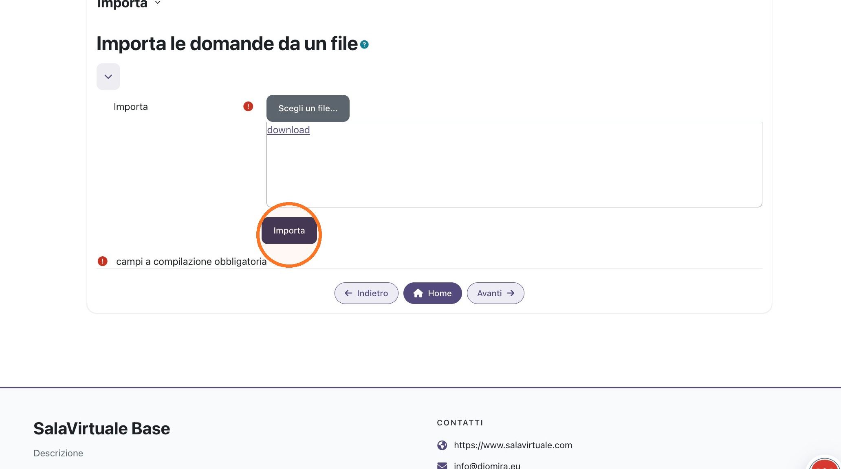The height and width of the screenshot is (469, 841).
Task: Click the house icon in Home button
Action: point(418,293)
